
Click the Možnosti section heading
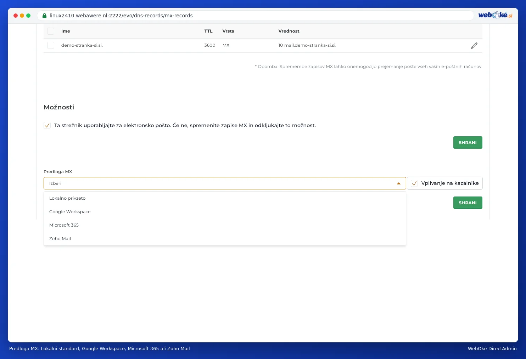pos(59,107)
